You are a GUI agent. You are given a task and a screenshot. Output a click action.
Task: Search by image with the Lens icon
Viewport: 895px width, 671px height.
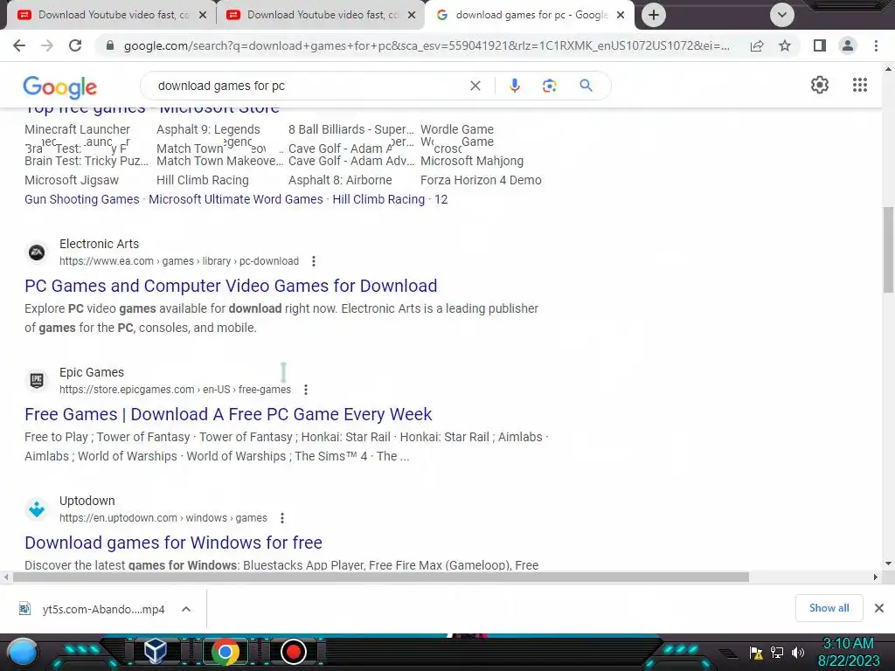549,86
